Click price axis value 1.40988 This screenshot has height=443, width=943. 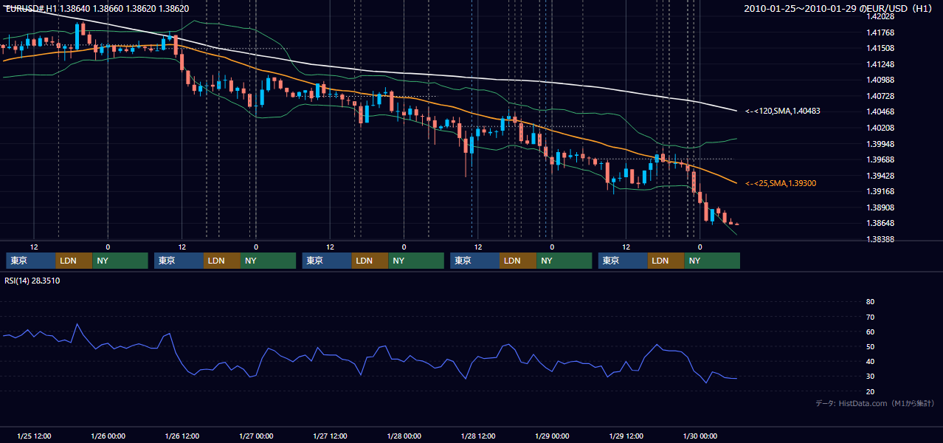[x=880, y=80]
